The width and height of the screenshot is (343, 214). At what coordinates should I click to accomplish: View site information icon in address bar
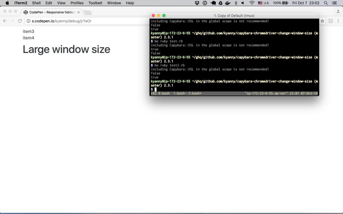tap(28, 21)
